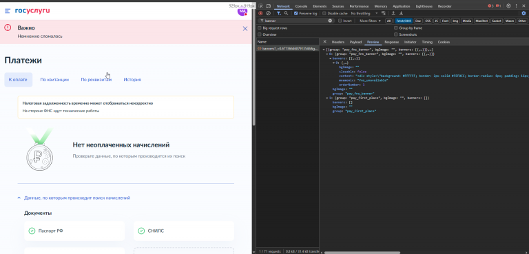
Task: Open DevTools settings gear
Action: click(508, 6)
